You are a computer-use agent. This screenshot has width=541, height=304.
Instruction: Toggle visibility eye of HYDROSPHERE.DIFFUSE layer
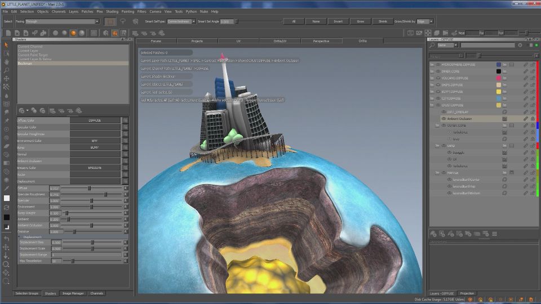pos(438,64)
